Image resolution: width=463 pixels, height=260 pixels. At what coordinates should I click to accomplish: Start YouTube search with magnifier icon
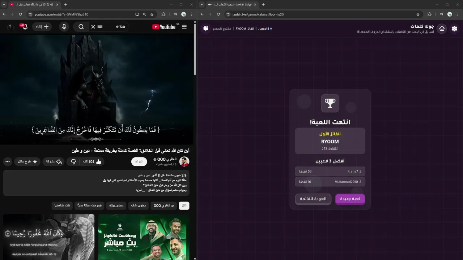coord(81,27)
